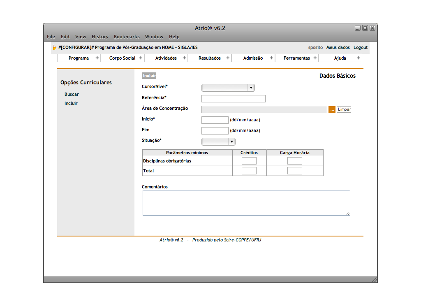Focus the Início date field

click(x=215, y=120)
